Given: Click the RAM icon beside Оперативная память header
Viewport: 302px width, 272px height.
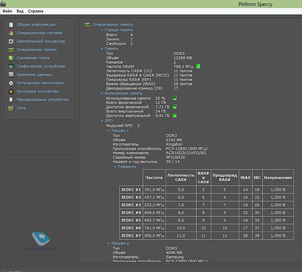Looking at the screenshot, I should 87,25.
